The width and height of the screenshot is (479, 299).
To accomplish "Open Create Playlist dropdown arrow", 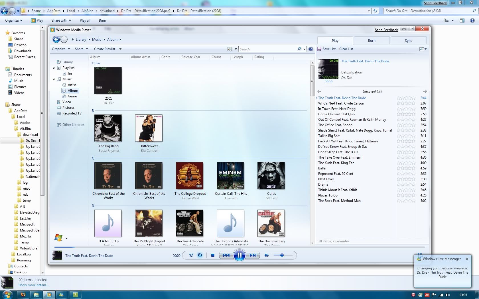I will tap(120, 49).
